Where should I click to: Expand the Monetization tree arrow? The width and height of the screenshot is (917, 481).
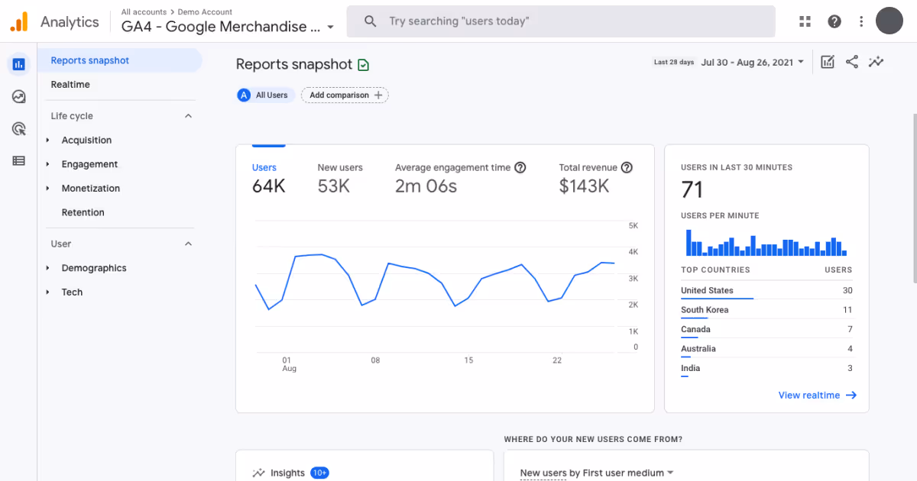pos(47,189)
